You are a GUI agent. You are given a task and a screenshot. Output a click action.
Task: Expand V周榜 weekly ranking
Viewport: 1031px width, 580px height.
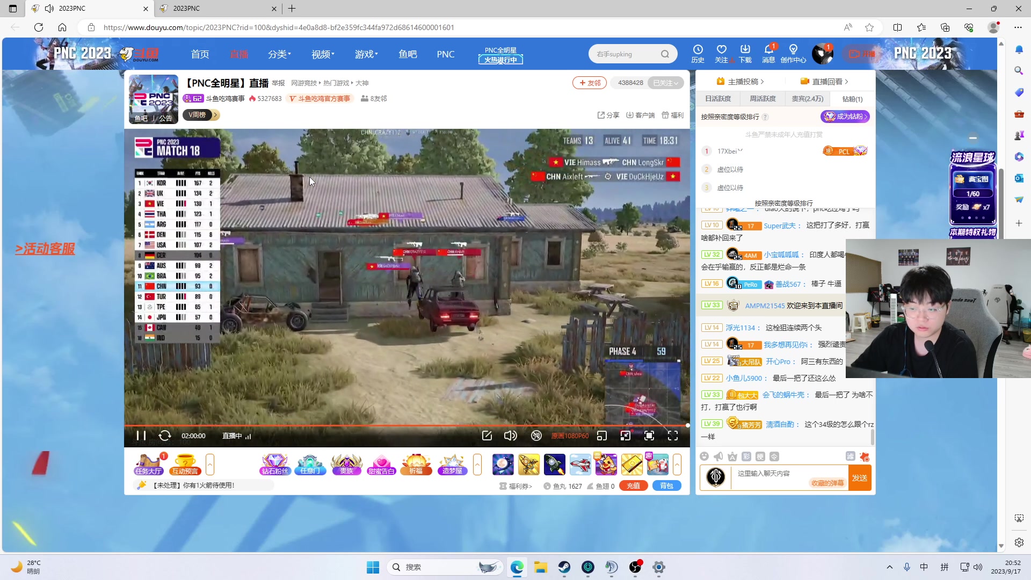coord(201,115)
